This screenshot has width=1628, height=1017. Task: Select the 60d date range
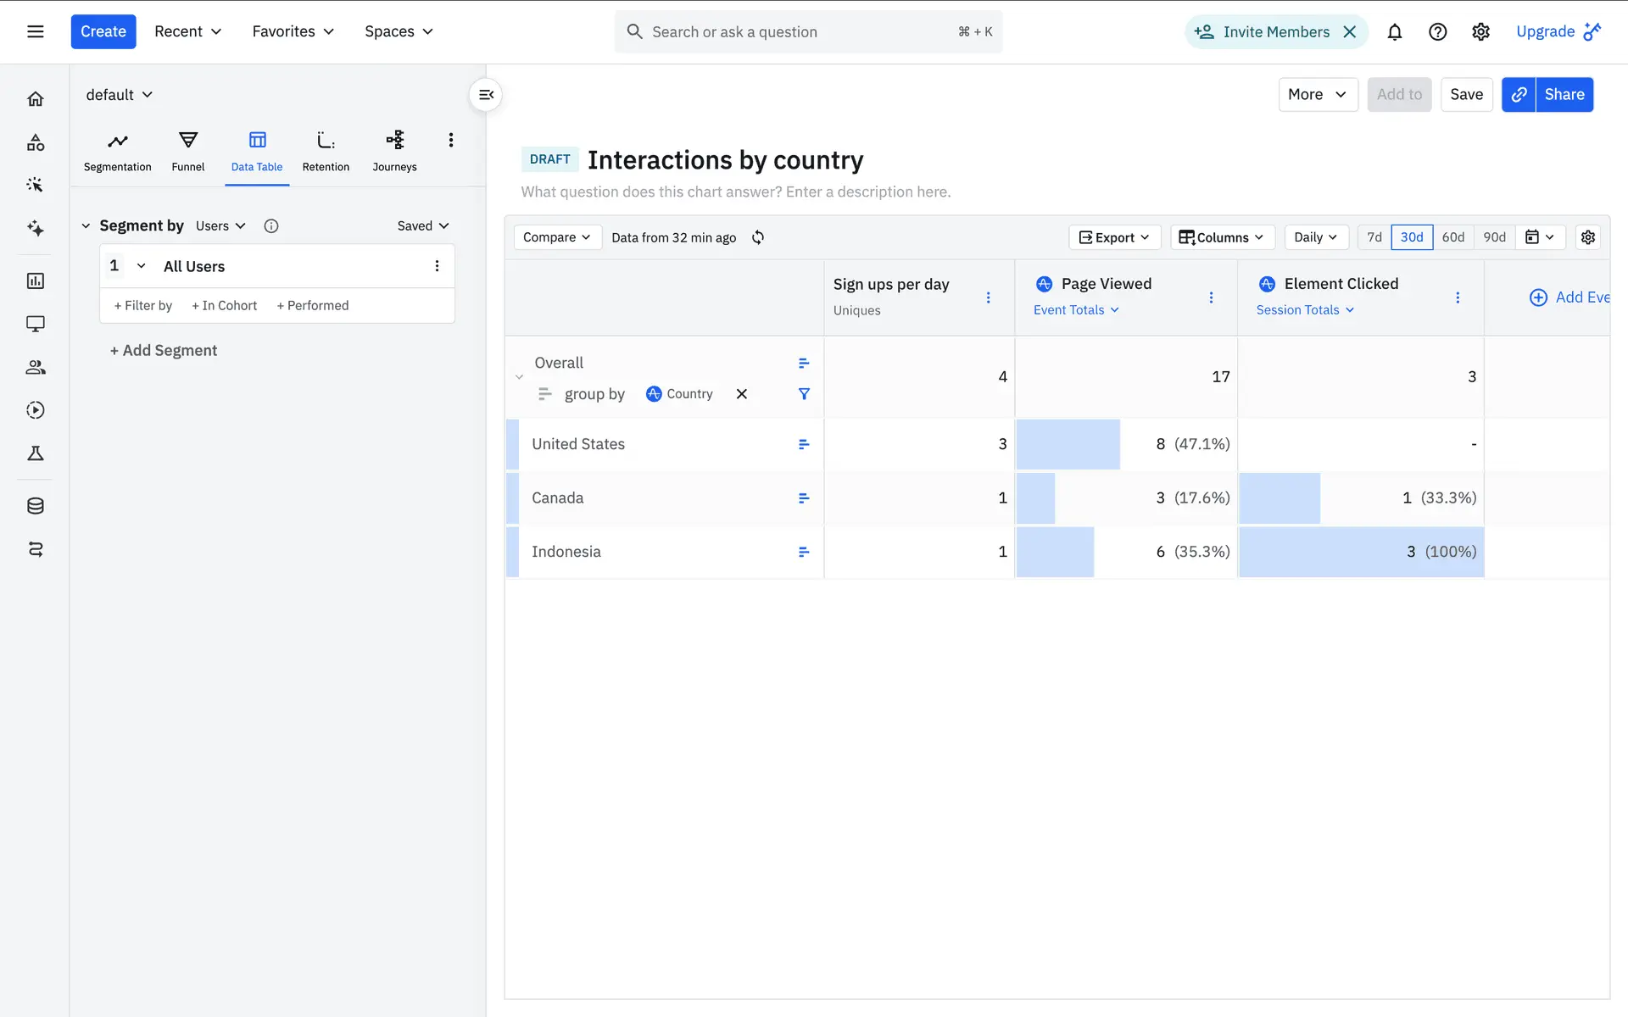(1452, 237)
